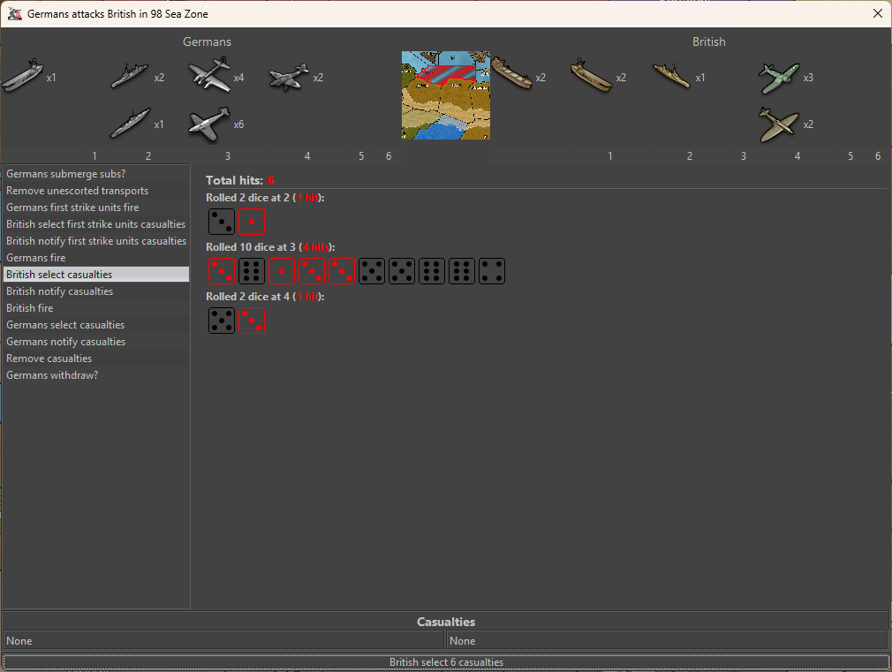Click the green British fighter icon marked x3
The width and height of the screenshot is (892, 672).
click(779, 78)
